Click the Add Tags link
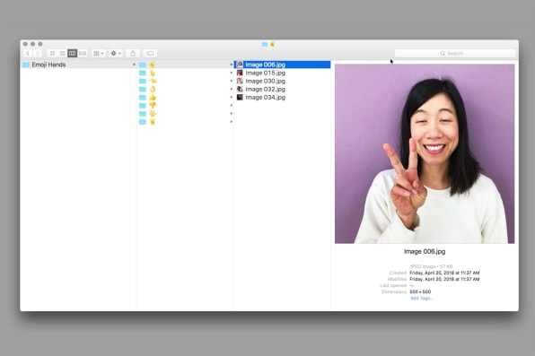Viewport: 535px width, 356px height. [421, 298]
